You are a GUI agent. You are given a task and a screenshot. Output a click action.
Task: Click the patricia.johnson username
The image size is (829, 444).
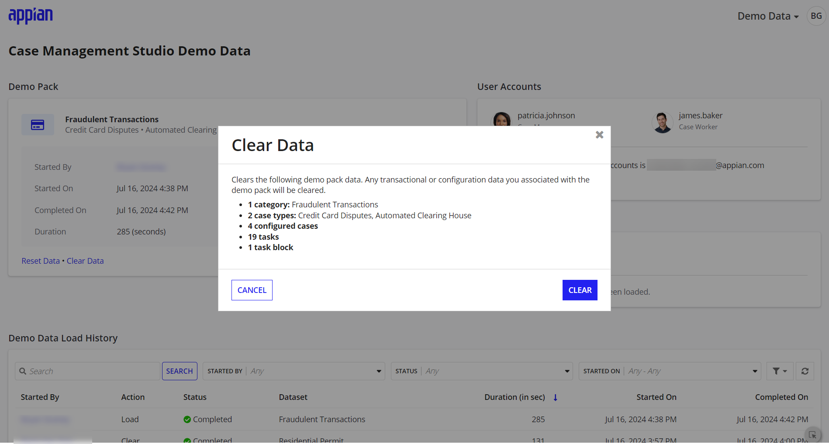[546, 116]
